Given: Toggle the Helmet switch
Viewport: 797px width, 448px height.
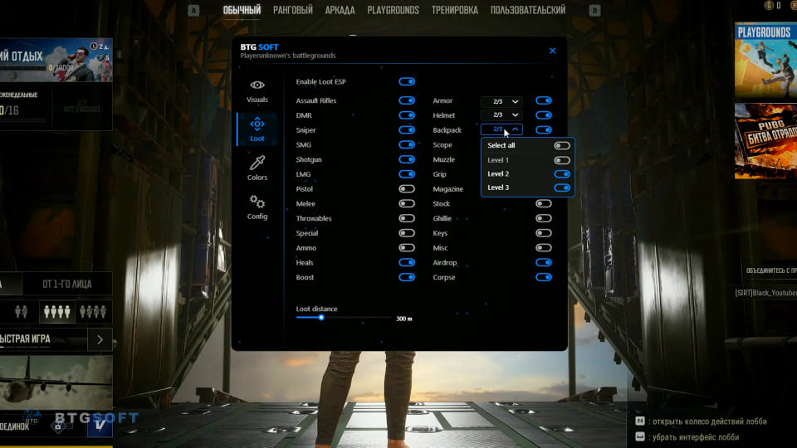Looking at the screenshot, I should coord(543,115).
